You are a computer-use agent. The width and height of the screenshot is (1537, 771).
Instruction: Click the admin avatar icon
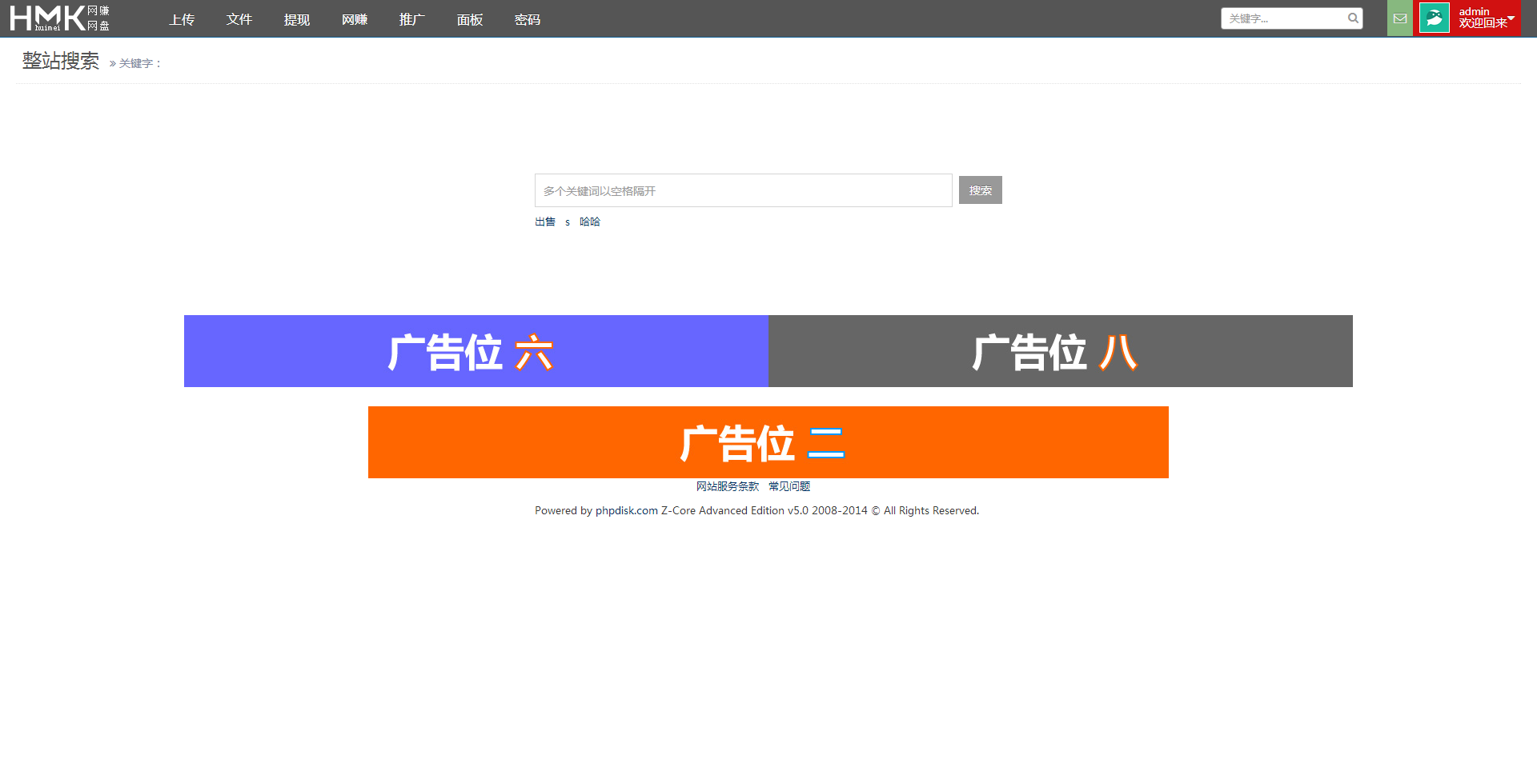point(1433,18)
